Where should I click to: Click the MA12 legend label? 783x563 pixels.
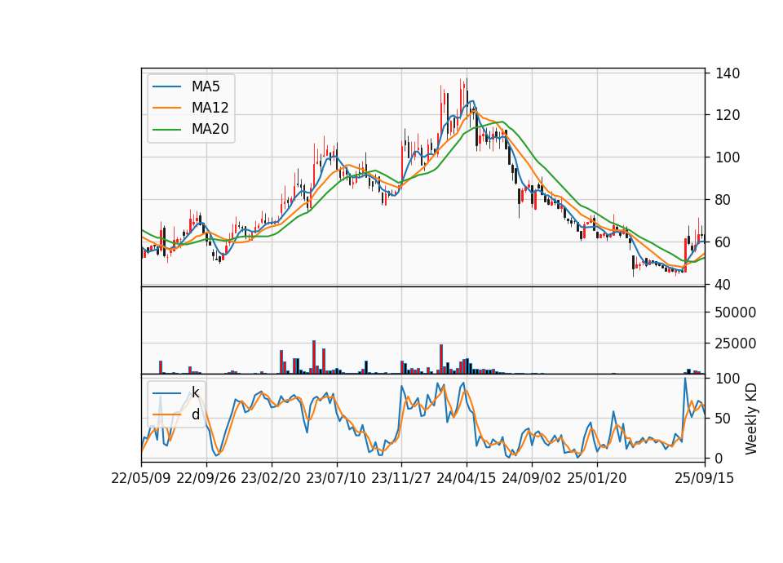click(x=210, y=108)
